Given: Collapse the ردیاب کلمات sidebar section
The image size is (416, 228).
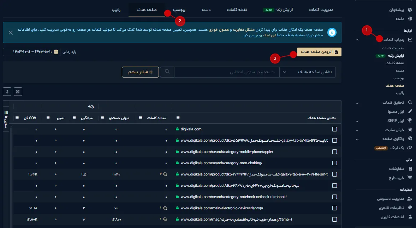Looking at the screenshot, I should click(x=357, y=40).
